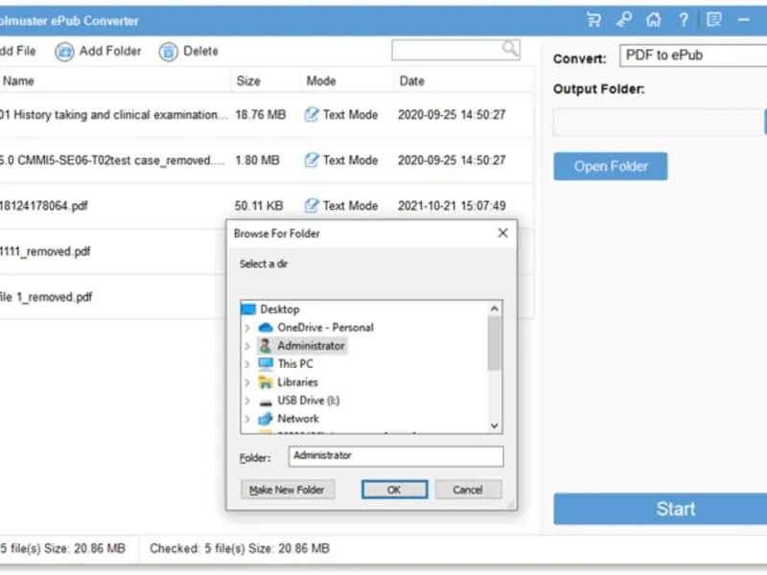Click the Checked: 5 file(s) status text
The height and width of the screenshot is (575, 767).
[240, 548]
